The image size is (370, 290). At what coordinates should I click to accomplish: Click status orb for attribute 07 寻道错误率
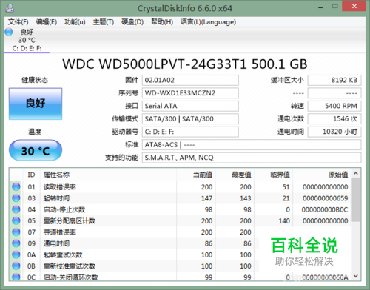[16, 232]
